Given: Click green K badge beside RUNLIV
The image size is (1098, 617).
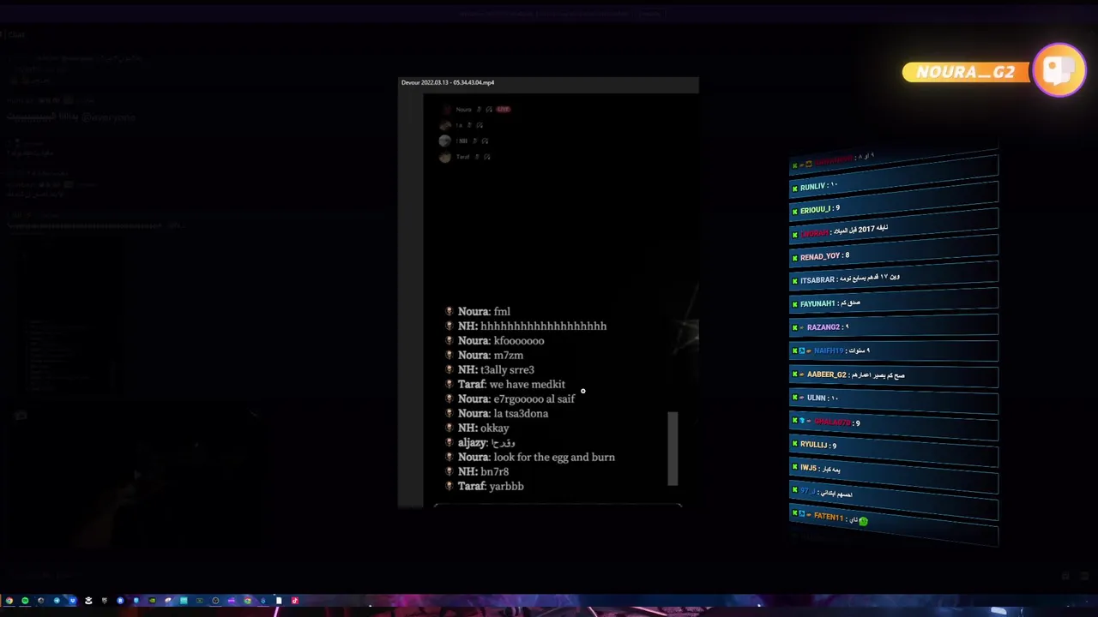Looking at the screenshot, I should [794, 188].
